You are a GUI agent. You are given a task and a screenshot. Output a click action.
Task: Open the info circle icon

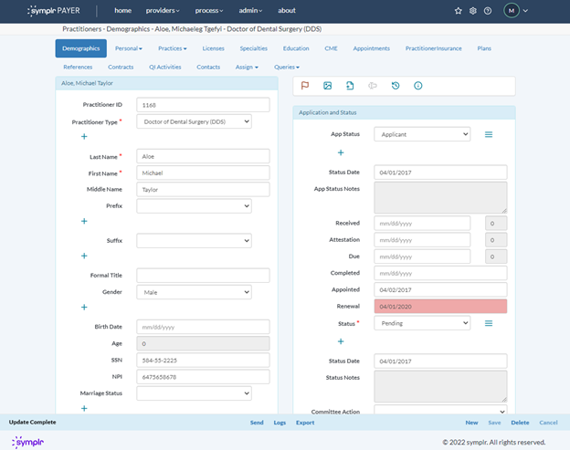pos(418,86)
